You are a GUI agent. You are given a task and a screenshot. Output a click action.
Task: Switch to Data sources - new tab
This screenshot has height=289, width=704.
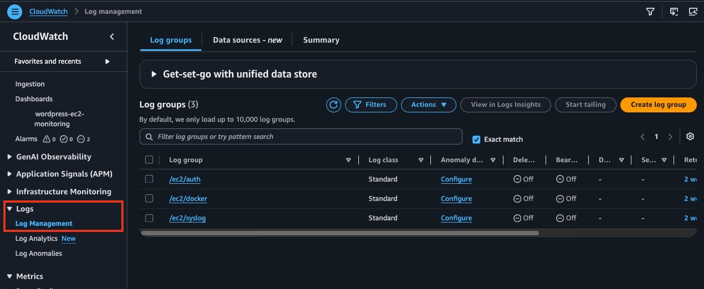pyautogui.click(x=248, y=40)
